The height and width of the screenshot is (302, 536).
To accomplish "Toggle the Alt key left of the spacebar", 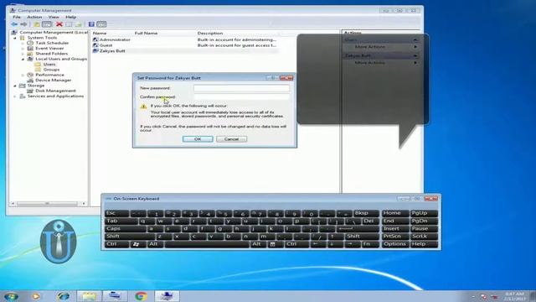I will pyautogui.click(x=155, y=244).
